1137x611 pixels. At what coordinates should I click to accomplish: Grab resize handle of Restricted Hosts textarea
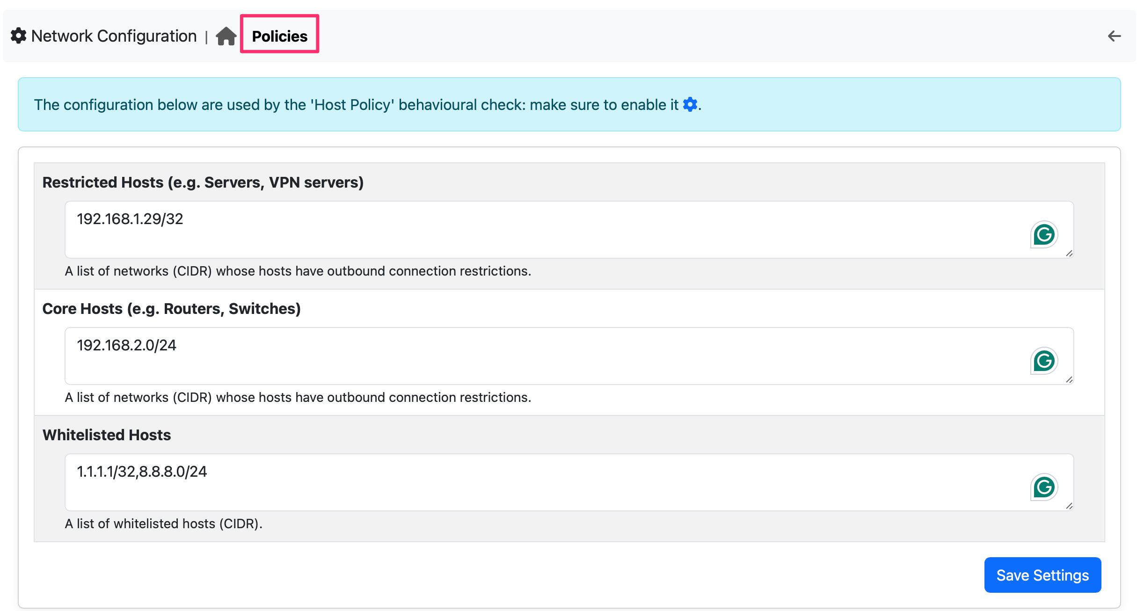click(1069, 254)
